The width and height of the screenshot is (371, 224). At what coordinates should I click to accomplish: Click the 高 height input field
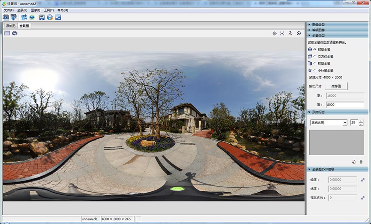[x=345, y=105]
